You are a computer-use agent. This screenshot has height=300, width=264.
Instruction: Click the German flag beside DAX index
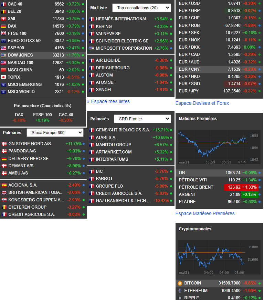point(3,26)
